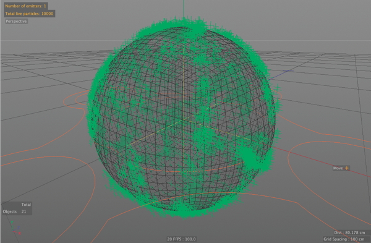Click the orange plus icon beside Move
Image resolution: width=371 pixels, height=243 pixels.
tap(347, 168)
